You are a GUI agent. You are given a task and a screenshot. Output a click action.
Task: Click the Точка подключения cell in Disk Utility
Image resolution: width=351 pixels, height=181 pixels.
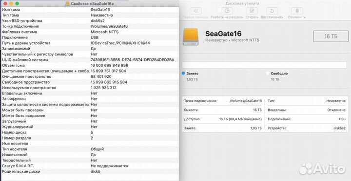[x=223, y=101]
